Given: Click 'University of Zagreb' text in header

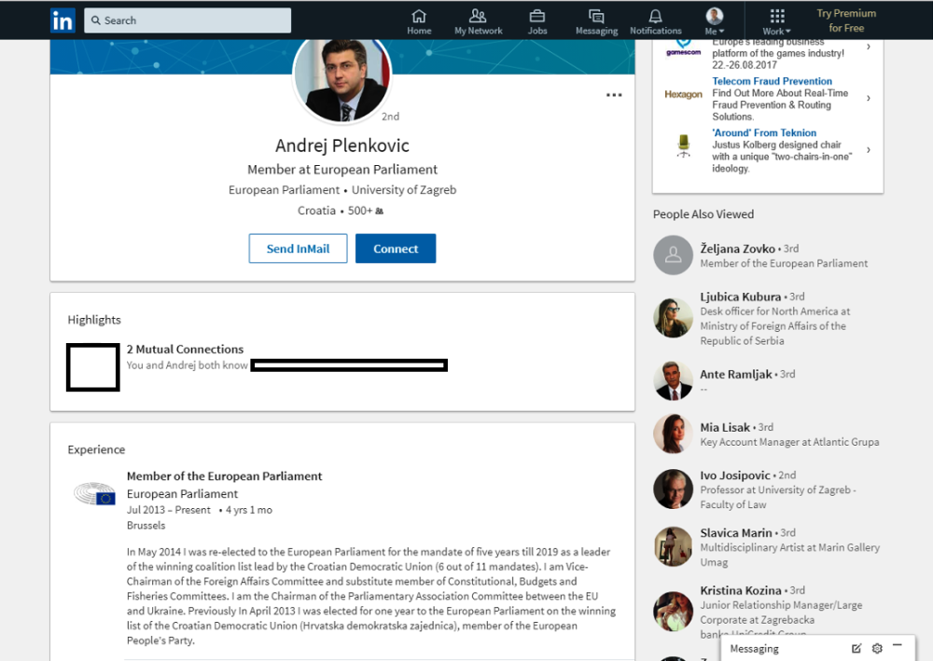Looking at the screenshot, I should tap(403, 190).
